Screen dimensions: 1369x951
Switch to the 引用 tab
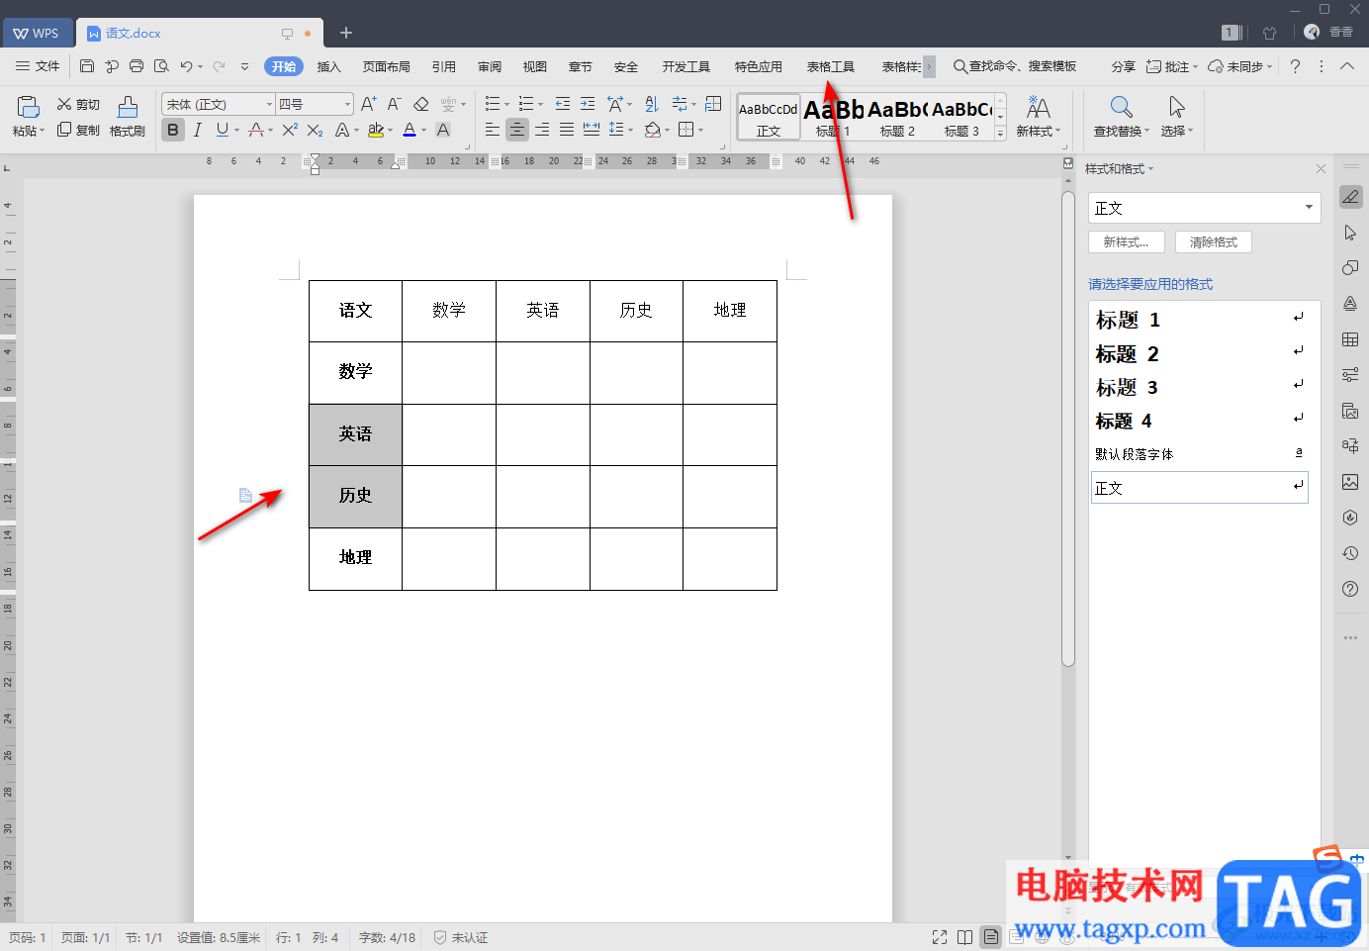(x=443, y=66)
